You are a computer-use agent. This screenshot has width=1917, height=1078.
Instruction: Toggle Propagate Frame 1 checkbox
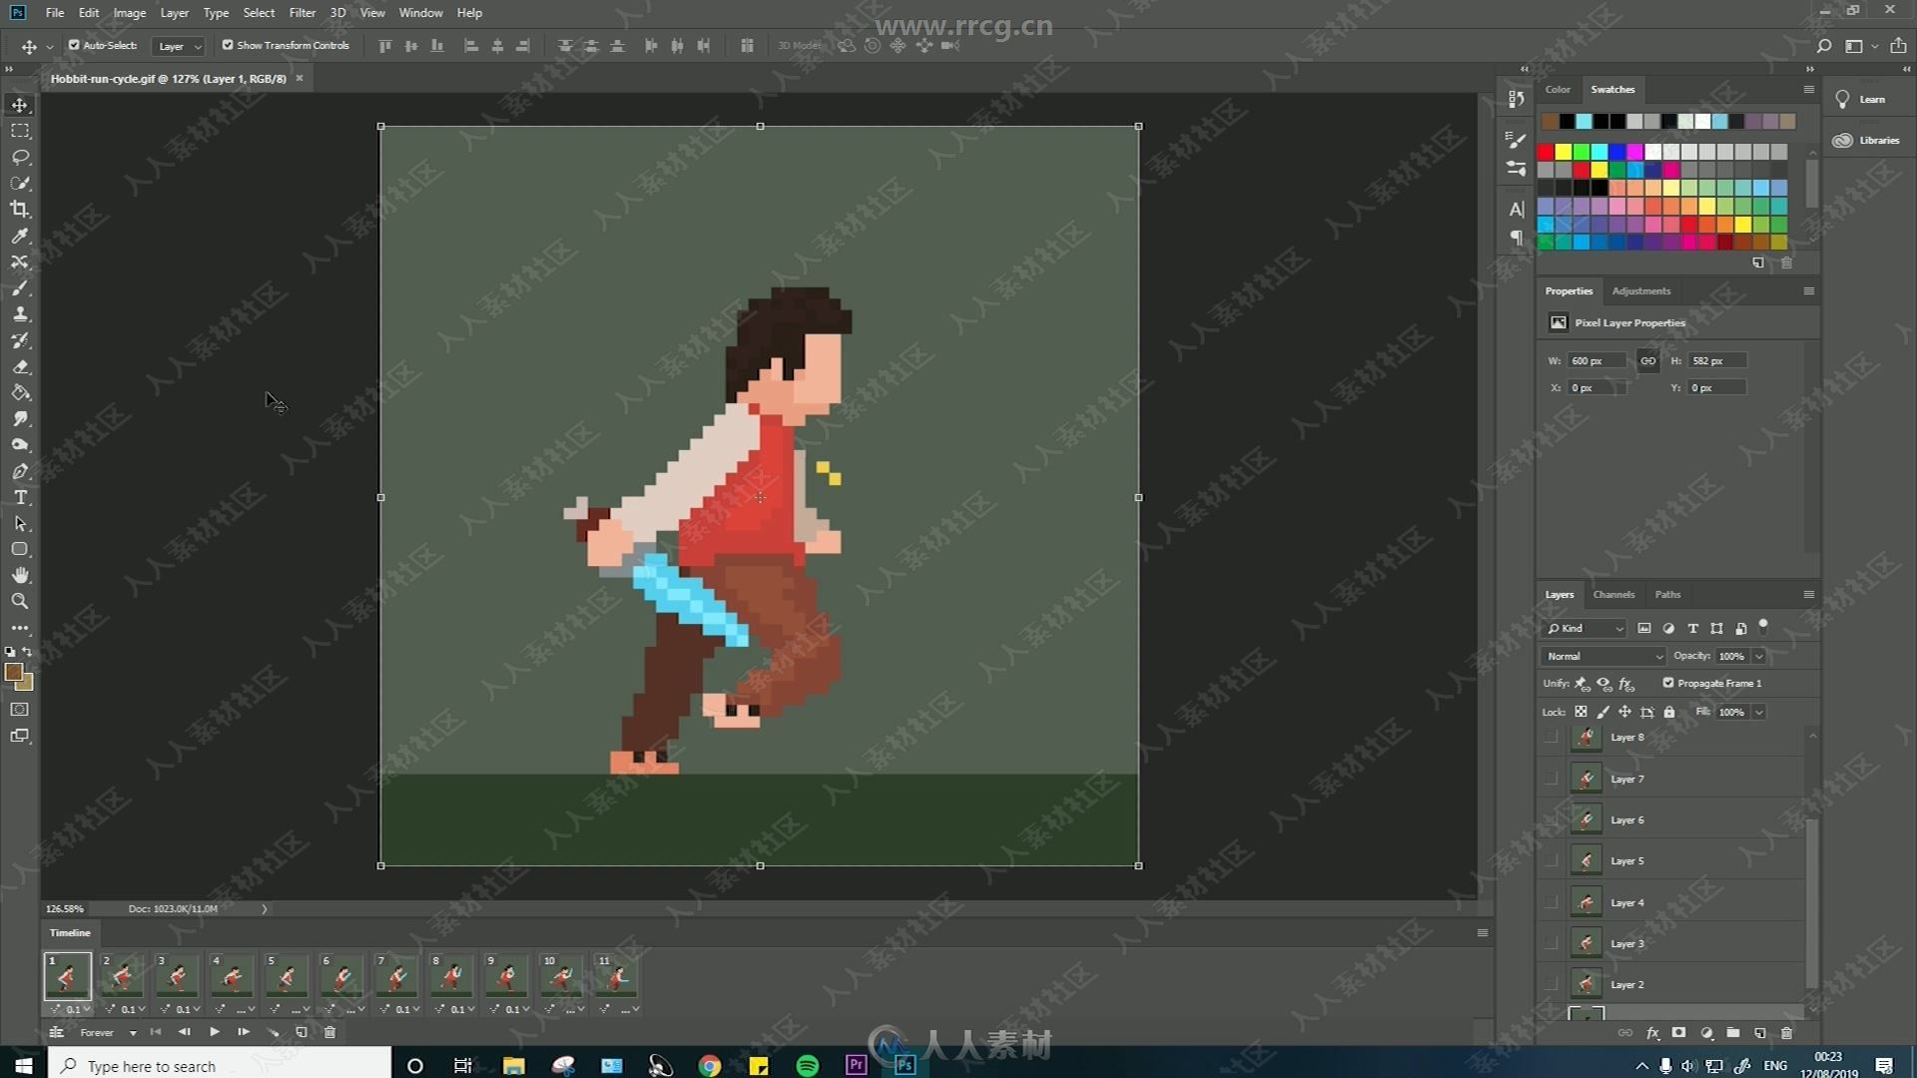[x=1668, y=683]
